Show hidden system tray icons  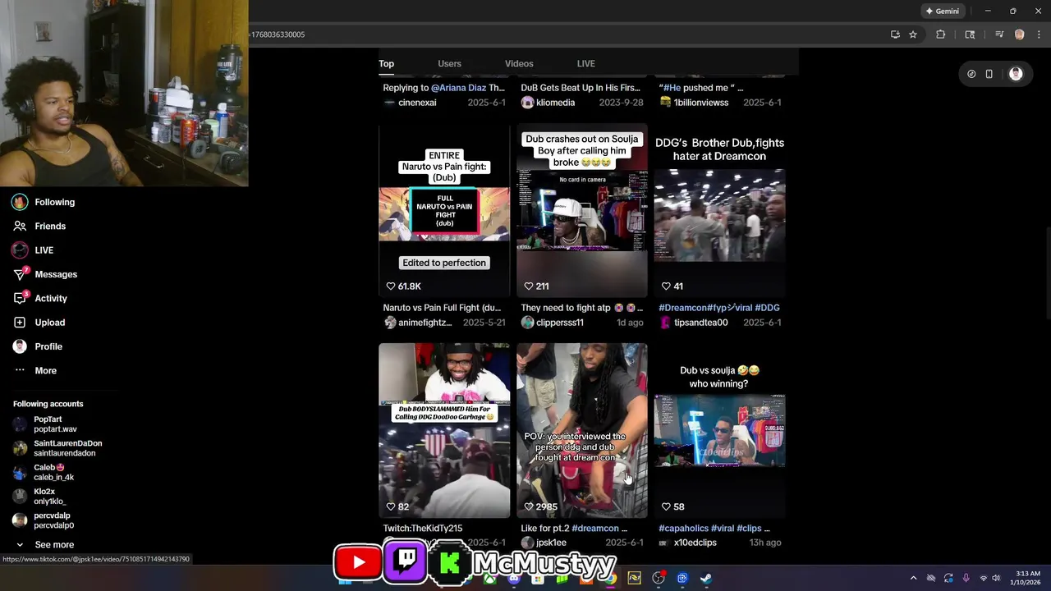913,578
